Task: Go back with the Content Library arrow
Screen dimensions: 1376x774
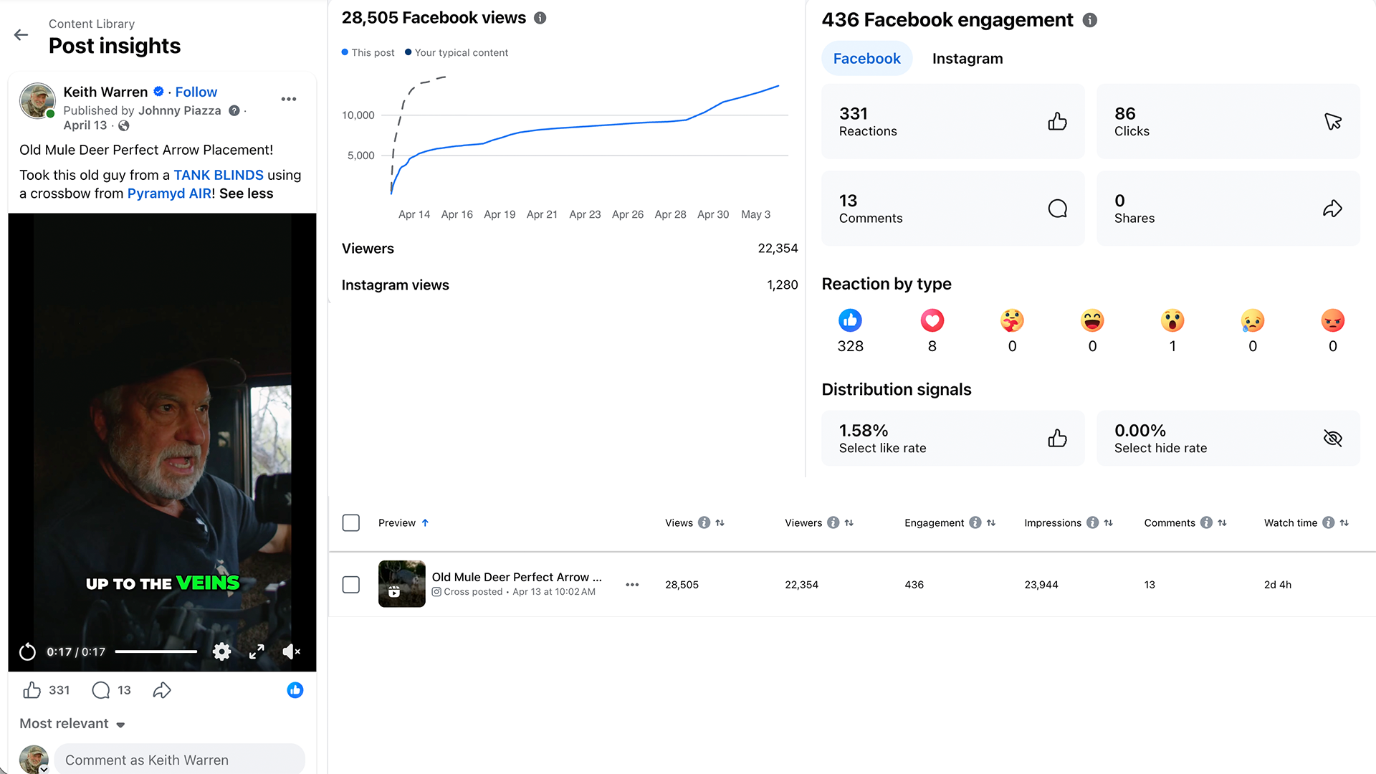Action: pos(21,34)
